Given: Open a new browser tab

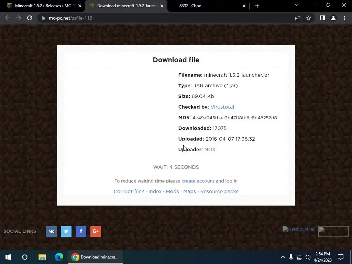Looking at the screenshot, I should (257, 6).
